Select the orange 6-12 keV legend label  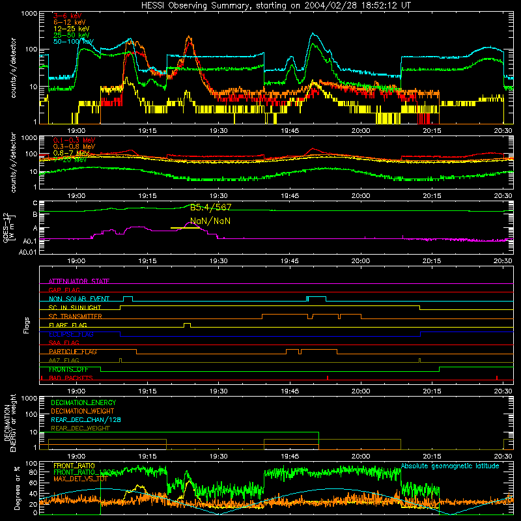click(70, 22)
